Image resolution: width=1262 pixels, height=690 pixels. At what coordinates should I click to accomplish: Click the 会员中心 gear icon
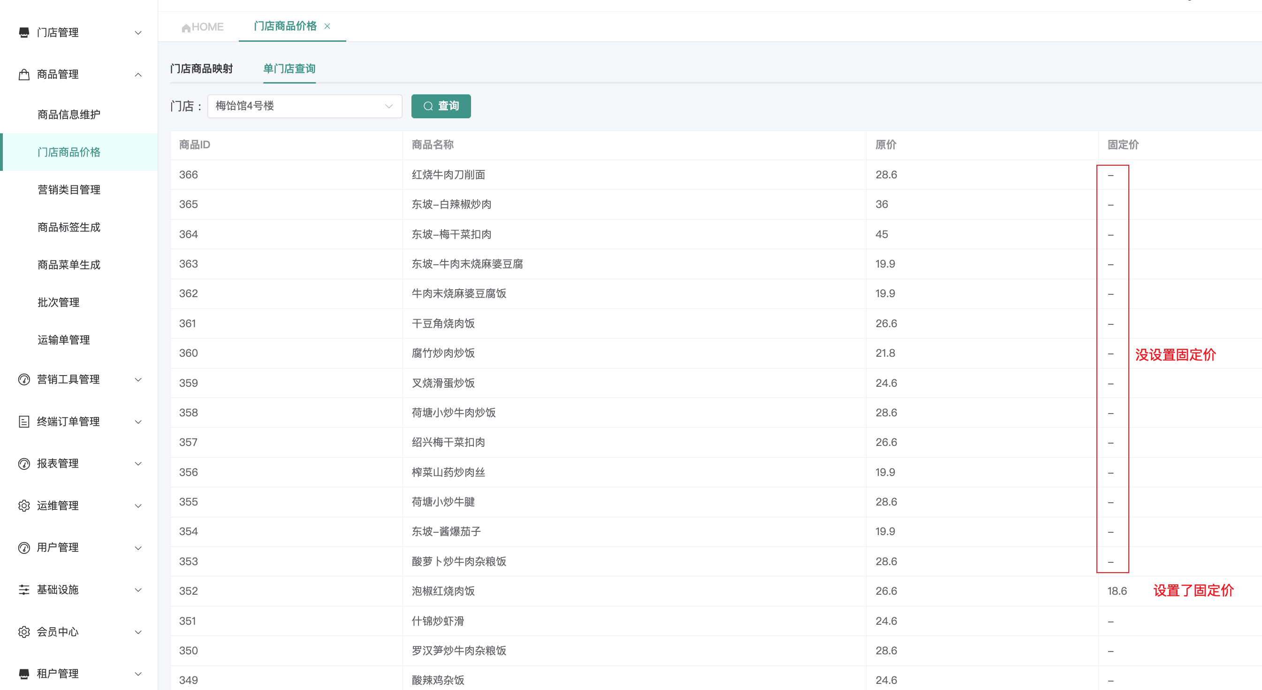click(x=23, y=632)
